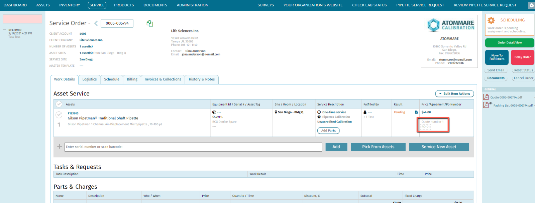Open asset F123615 link
Image resolution: width=535 pixels, height=203 pixels.
73,114
